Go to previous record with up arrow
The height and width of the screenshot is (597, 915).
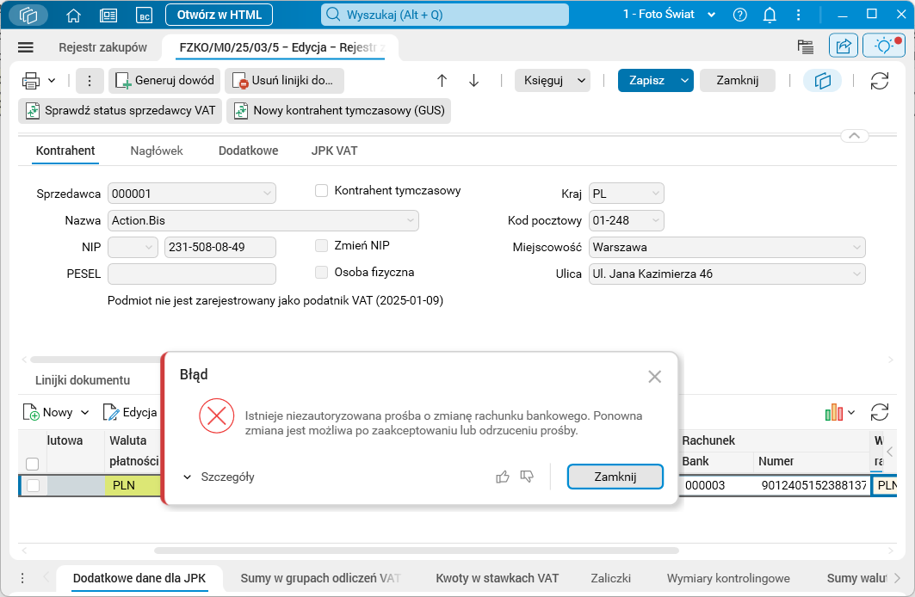442,81
